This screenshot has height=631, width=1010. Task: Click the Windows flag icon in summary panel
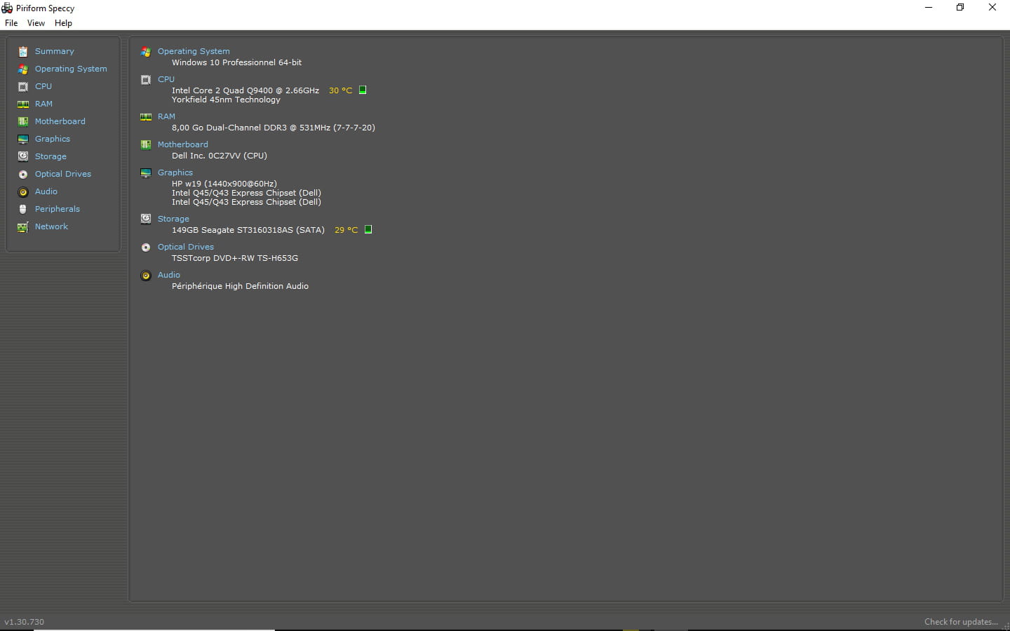pos(146,51)
